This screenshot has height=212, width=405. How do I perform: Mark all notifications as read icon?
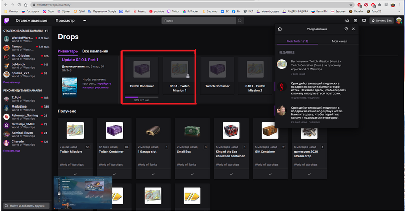click(280, 29)
